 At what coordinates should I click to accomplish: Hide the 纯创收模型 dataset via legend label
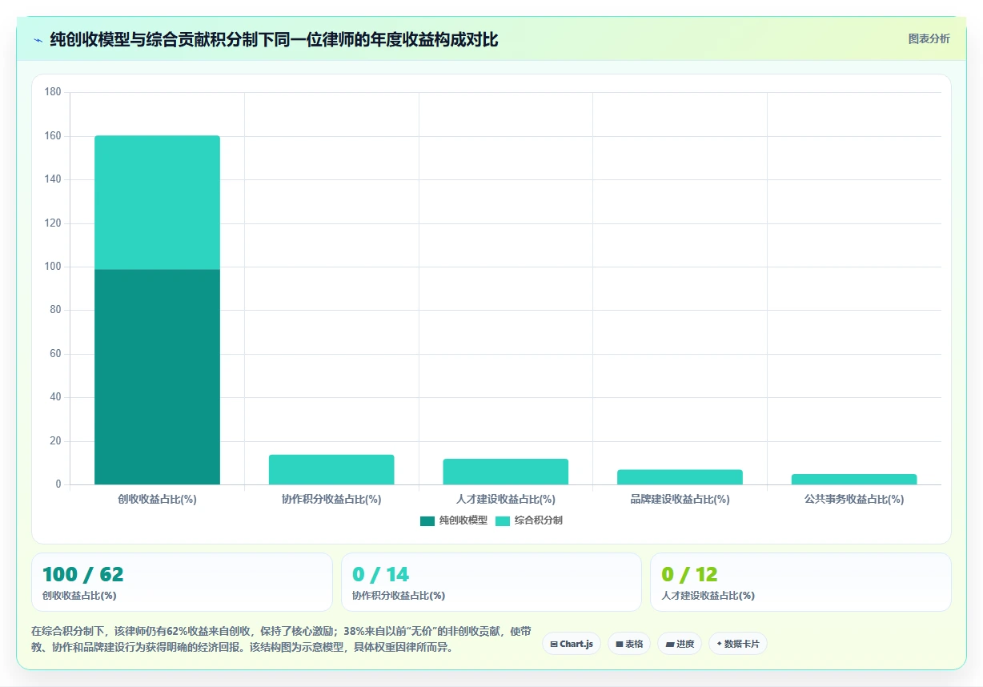(x=463, y=520)
